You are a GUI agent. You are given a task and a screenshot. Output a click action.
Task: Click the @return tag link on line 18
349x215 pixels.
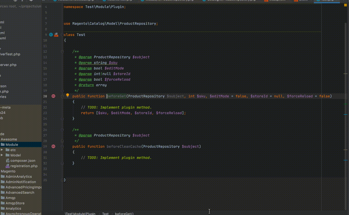[x=86, y=85]
